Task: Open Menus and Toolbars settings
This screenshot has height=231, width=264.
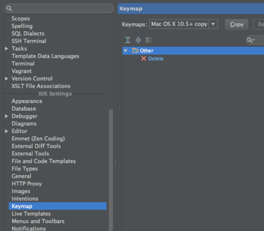Action: 38,221
